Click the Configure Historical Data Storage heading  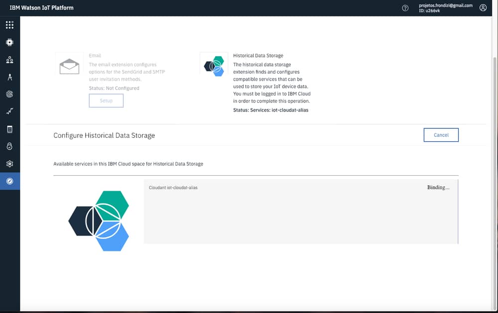104,135
